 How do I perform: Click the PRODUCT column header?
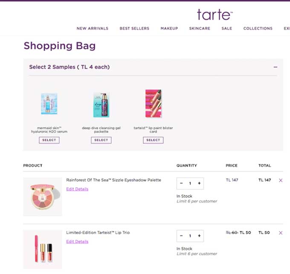click(33, 166)
